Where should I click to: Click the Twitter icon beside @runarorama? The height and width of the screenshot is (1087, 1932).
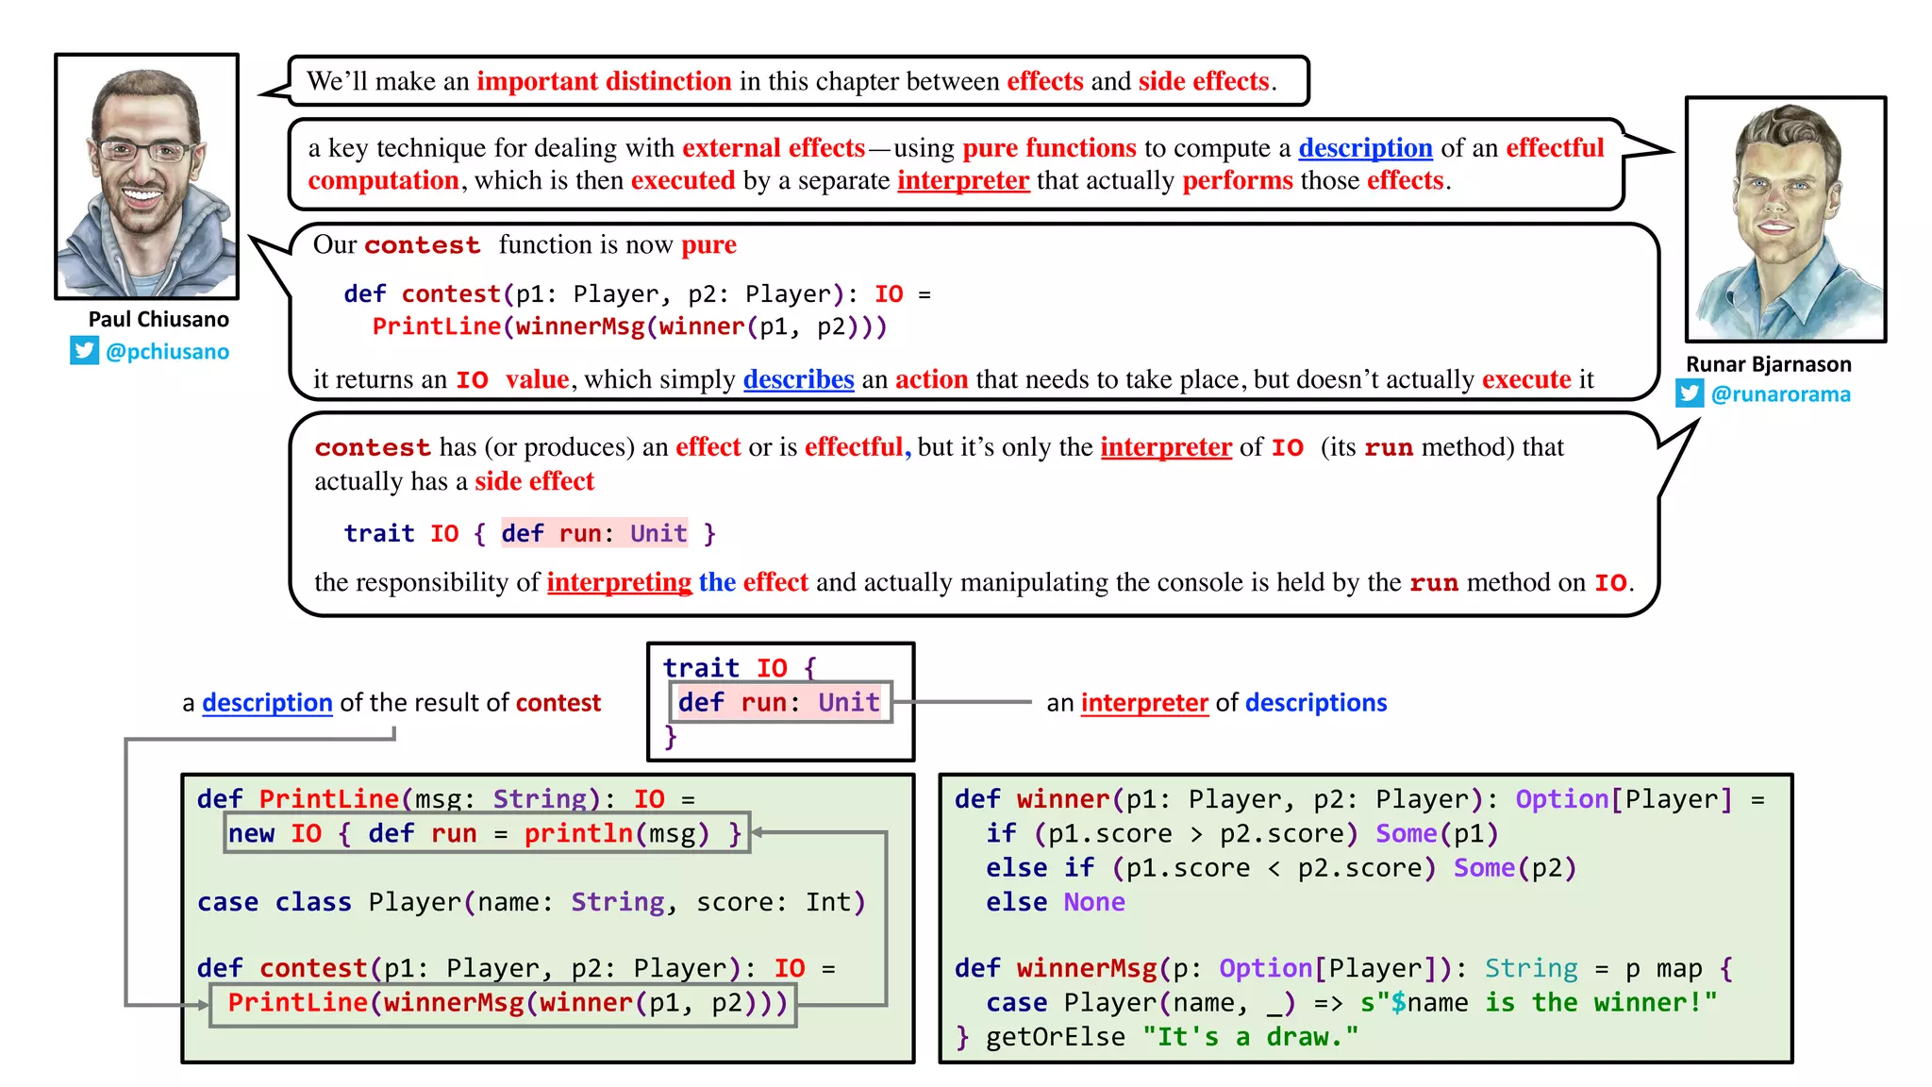click(x=1690, y=393)
